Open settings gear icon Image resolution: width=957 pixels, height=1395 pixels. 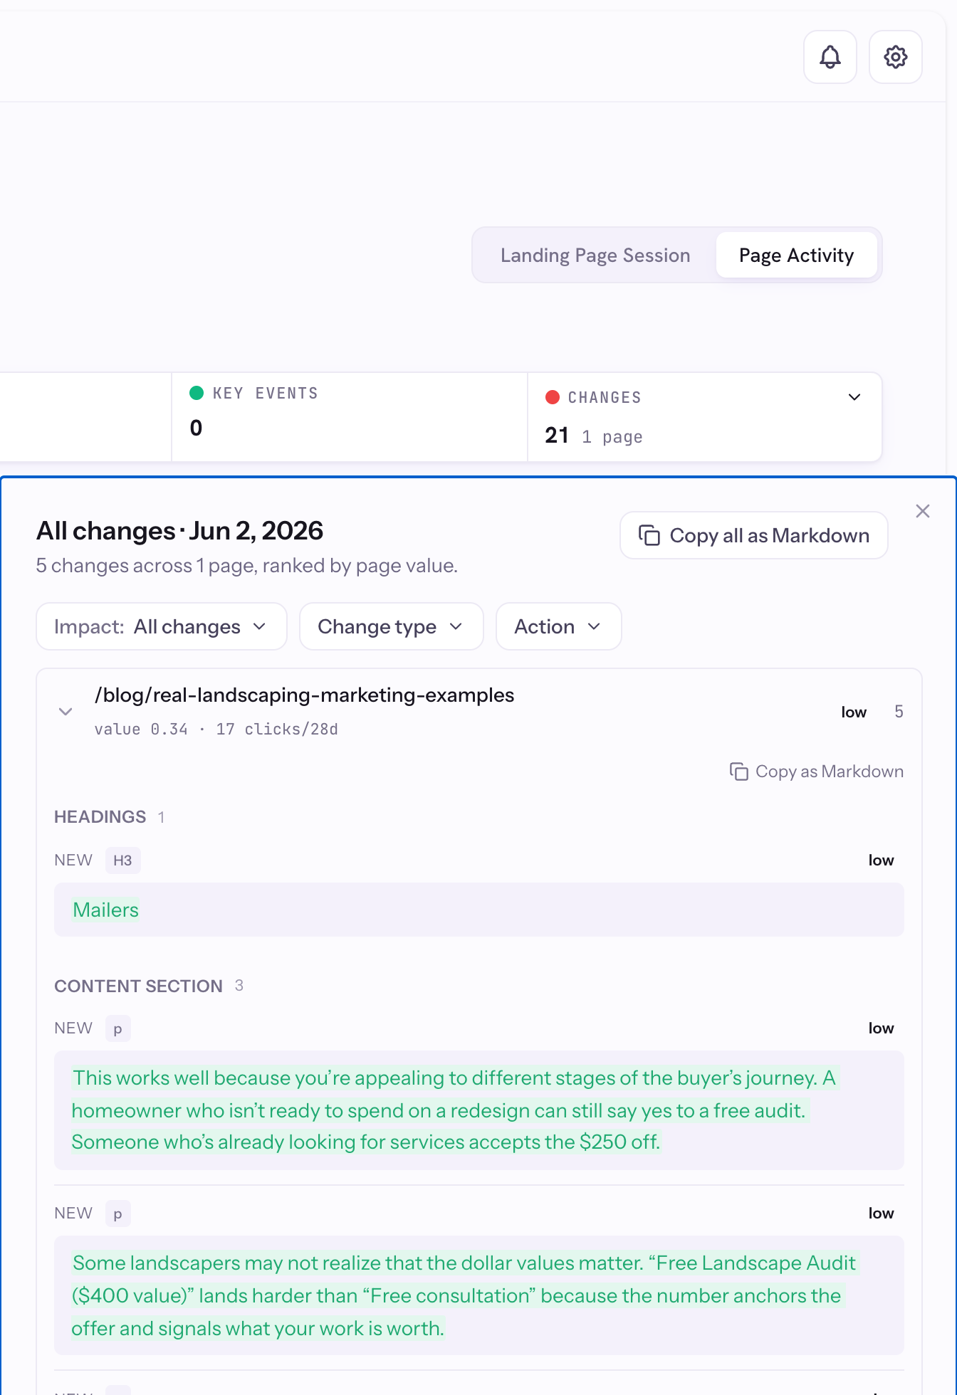click(x=896, y=57)
